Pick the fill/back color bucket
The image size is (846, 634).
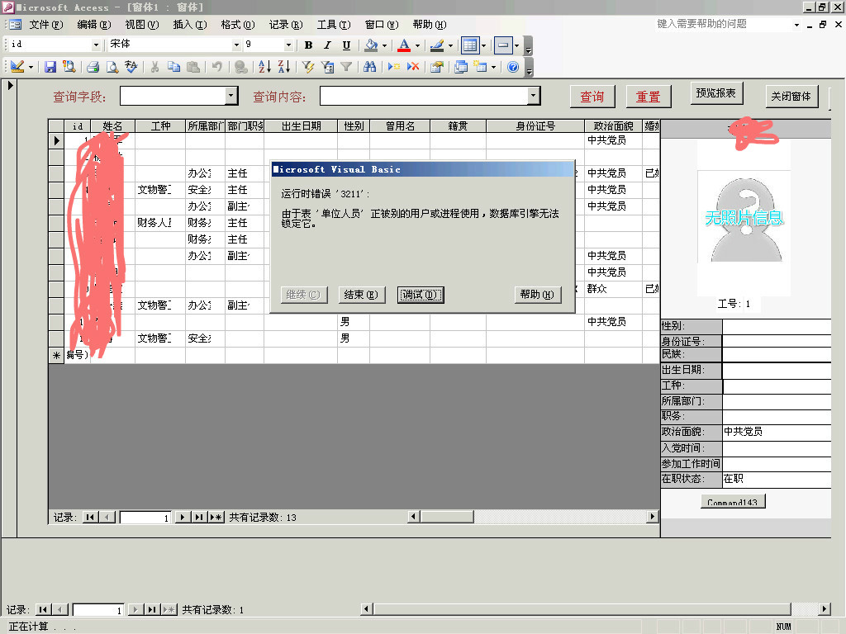371,45
